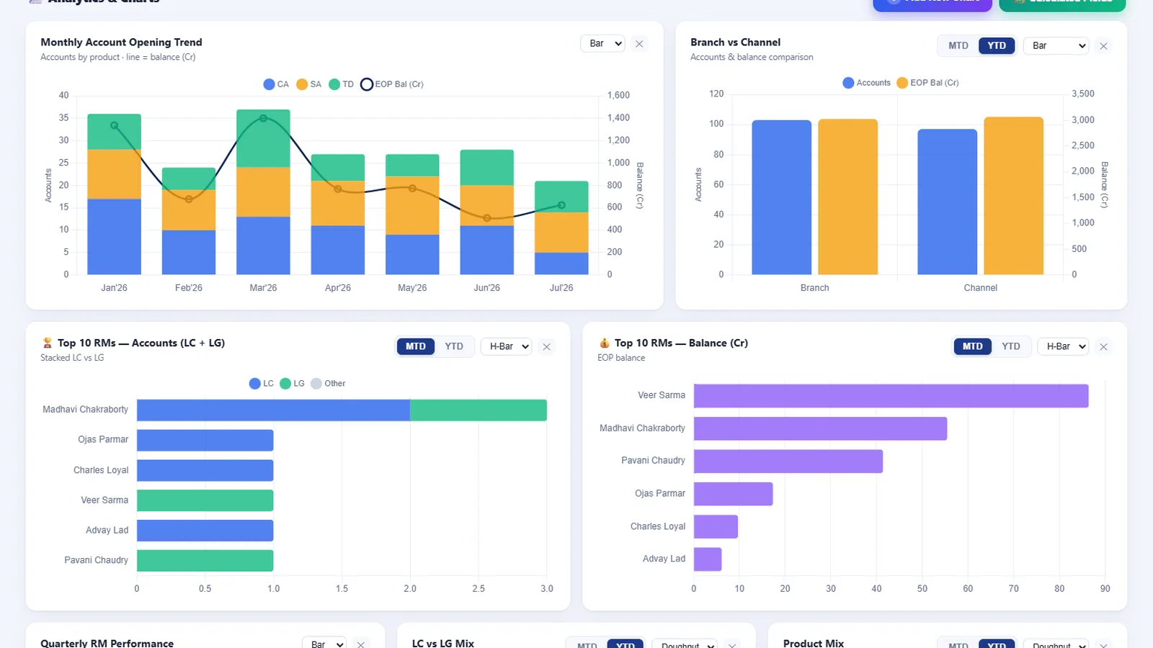1153x648 pixels.
Task: Switch Top 10 RMs Accounts to YTD
Action: (x=454, y=347)
